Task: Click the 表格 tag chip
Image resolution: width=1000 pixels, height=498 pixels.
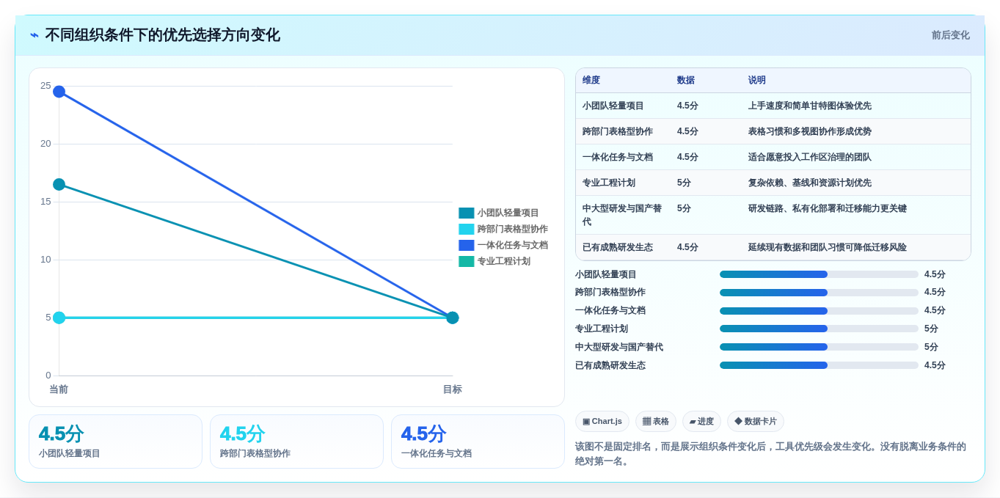Action: 656,421
